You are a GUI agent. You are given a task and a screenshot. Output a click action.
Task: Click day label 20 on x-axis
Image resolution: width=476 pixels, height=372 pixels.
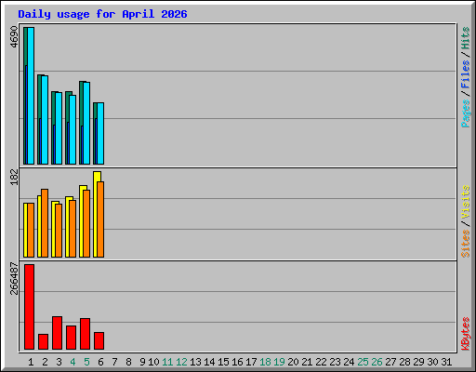coord(293,362)
